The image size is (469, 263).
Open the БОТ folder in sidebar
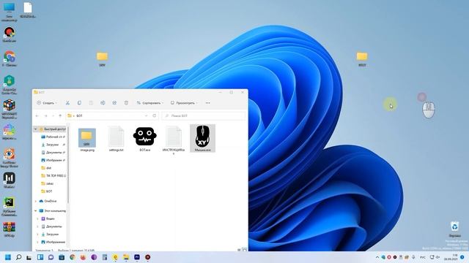pyautogui.click(x=47, y=191)
